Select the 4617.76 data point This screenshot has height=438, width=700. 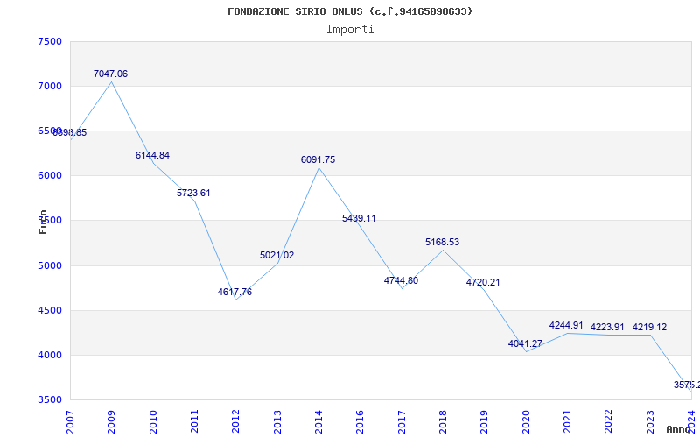click(x=234, y=292)
